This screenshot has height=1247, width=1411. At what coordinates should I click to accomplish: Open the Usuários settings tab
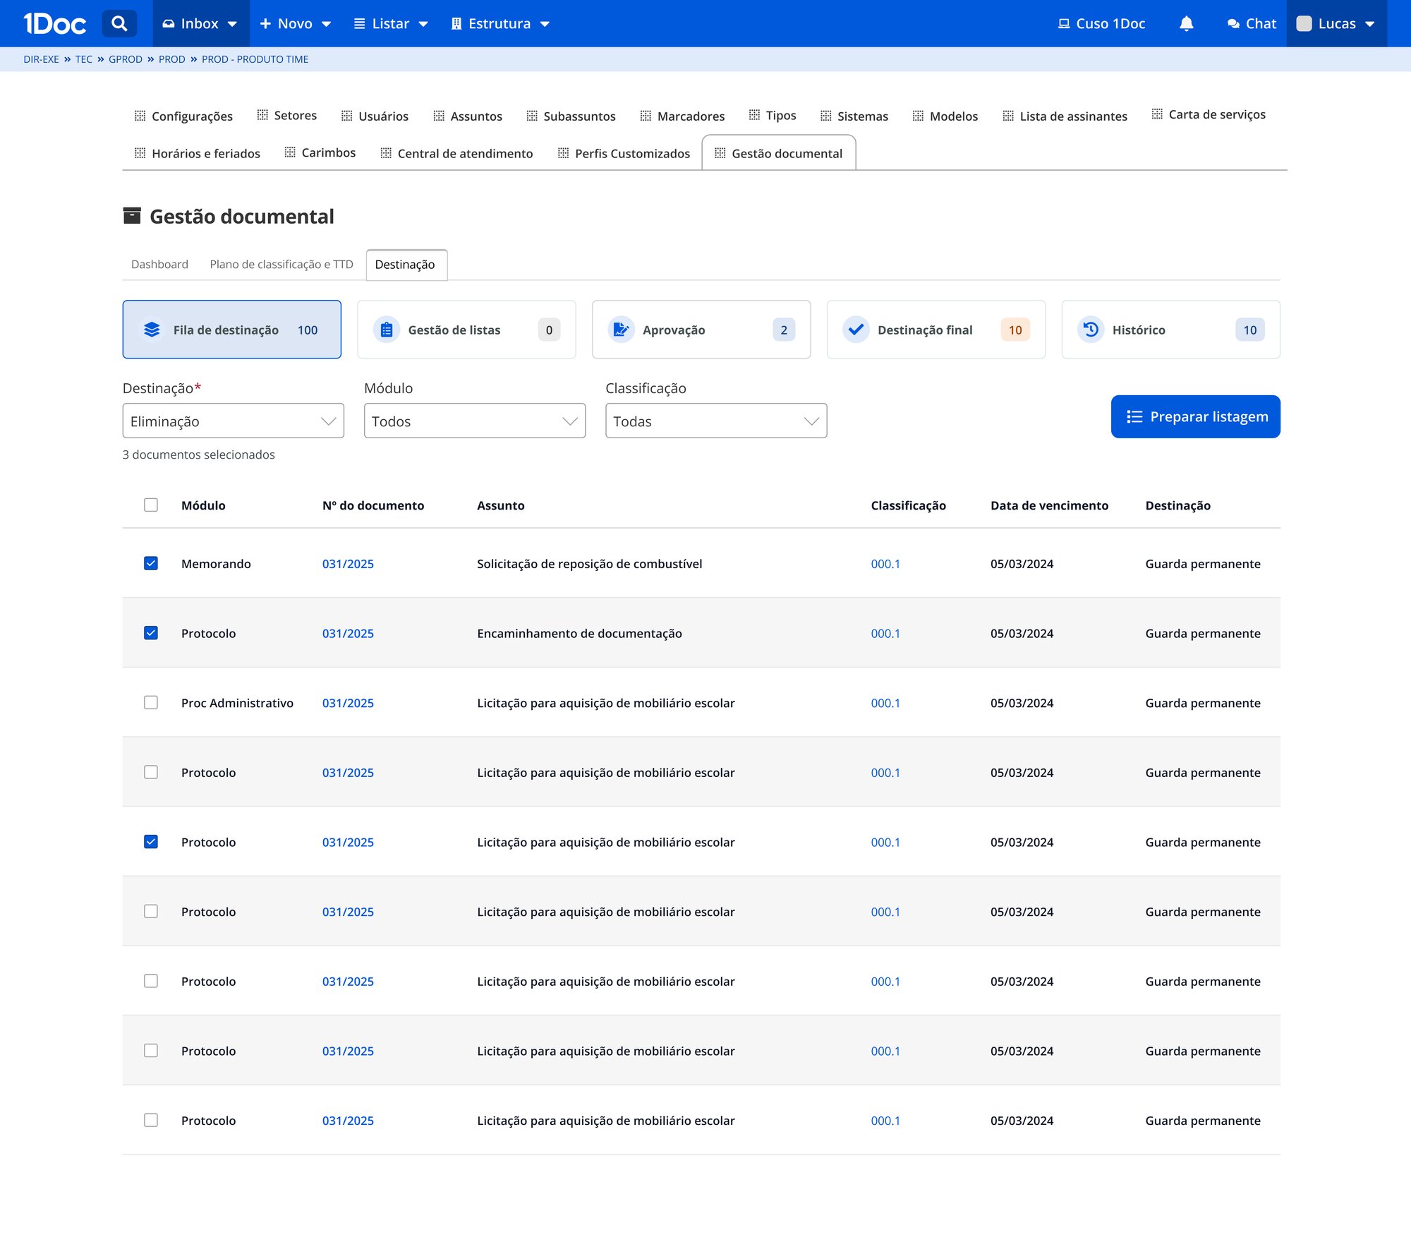point(375,116)
